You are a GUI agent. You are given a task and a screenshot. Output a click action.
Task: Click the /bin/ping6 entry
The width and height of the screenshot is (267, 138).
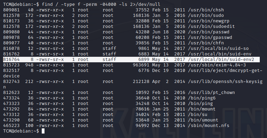[202, 98]
